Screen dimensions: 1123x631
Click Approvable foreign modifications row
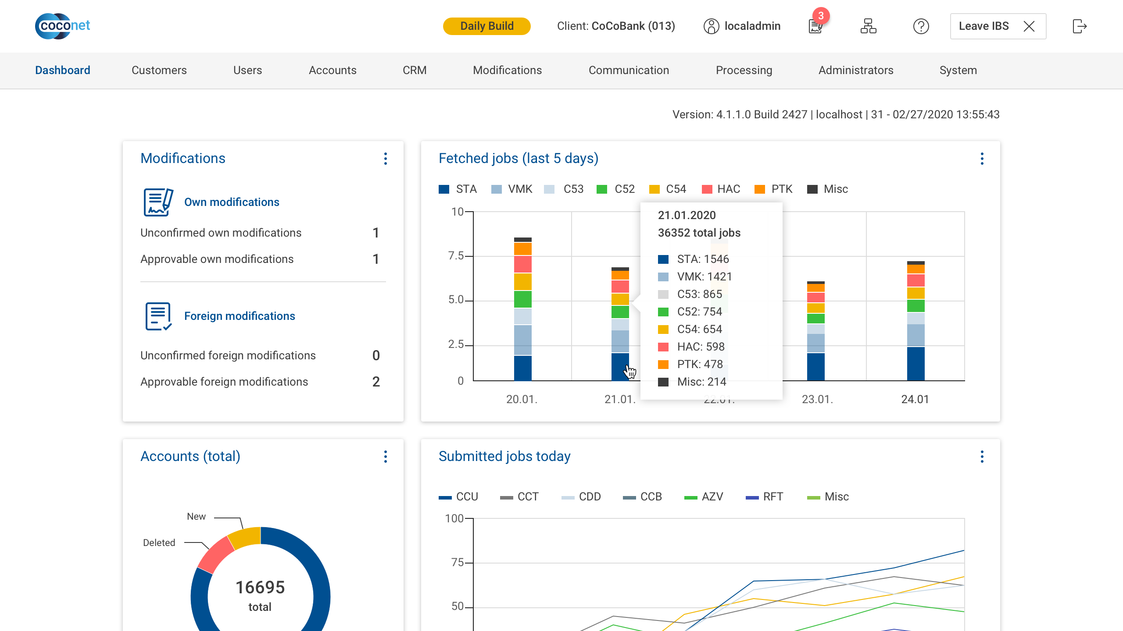pyautogui.click(x=263, y=382)
